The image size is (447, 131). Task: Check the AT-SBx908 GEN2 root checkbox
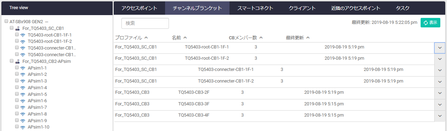point(6,21)
